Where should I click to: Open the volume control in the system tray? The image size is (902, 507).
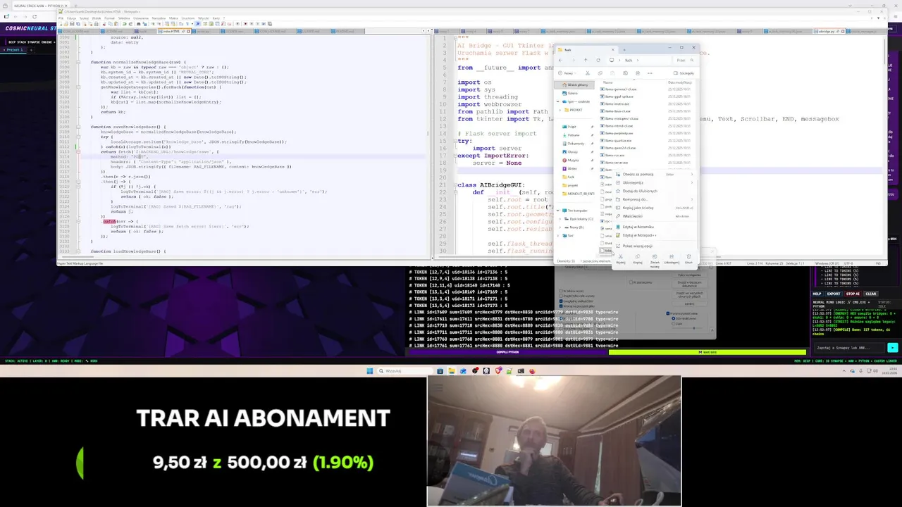tap(876, 371)
